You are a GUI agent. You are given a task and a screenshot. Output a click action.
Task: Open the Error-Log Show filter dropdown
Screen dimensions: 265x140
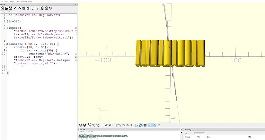pyautogui.click(x=199, y=133)
